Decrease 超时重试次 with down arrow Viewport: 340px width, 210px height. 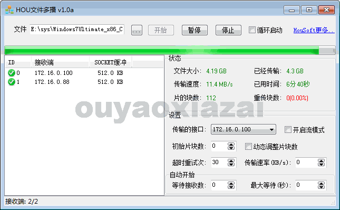pyautogui.click(x=231, y=165)
